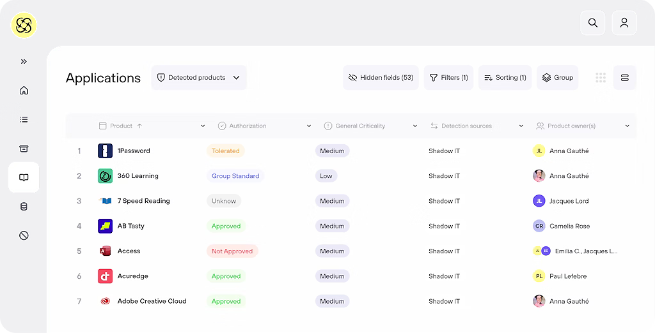Click the Camelia Rose owner name
The height and width of the screenshot is (333, 655).
(570, 226)
